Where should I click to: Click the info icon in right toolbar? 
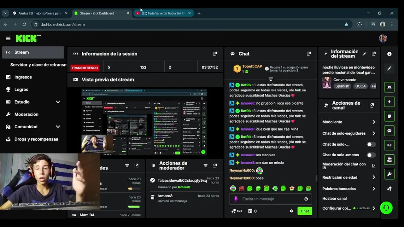click(389, 54)
